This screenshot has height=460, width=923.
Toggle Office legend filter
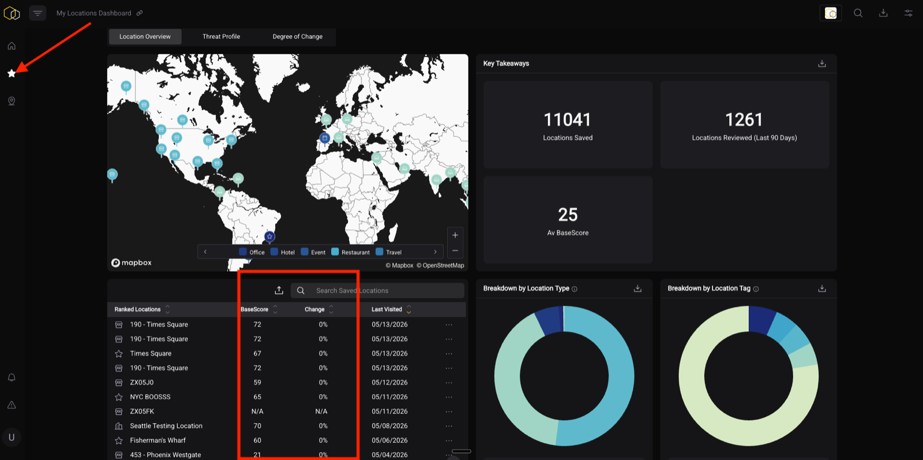pos(252,252)
